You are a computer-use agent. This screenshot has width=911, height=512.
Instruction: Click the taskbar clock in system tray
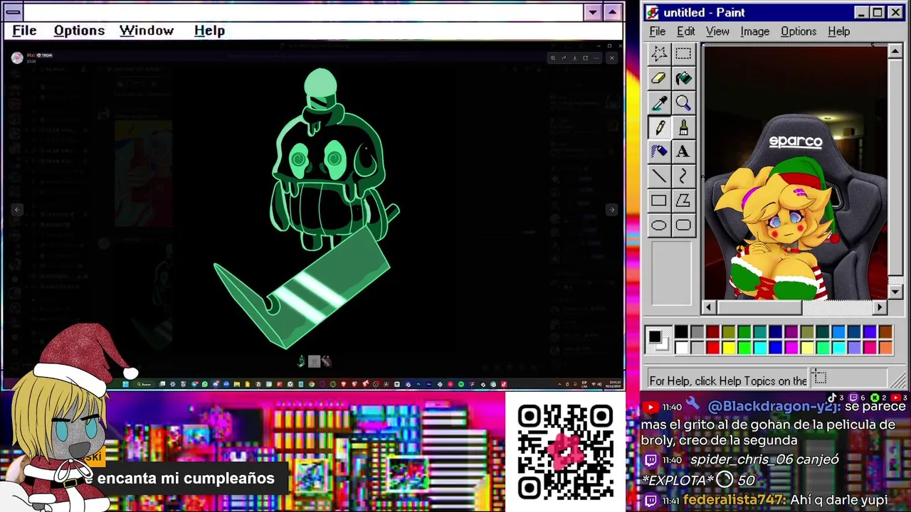614,384
